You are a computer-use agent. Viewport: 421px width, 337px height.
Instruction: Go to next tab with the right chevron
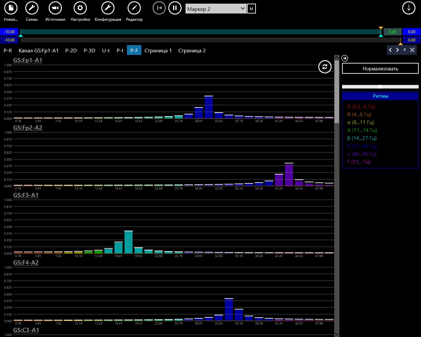[x=397, y=50]
